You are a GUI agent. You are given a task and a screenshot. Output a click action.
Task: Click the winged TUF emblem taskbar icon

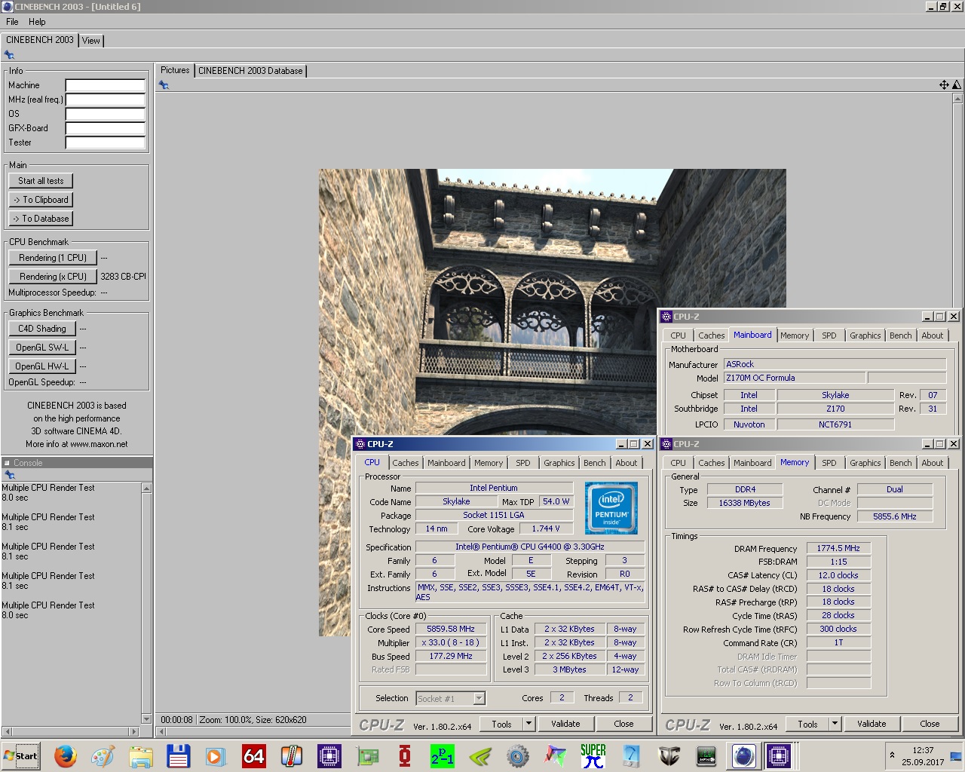(x=669, y=755)
